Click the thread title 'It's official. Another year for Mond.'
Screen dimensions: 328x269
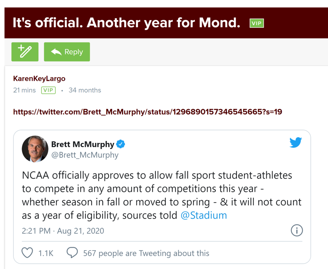[x=126, y=23]
